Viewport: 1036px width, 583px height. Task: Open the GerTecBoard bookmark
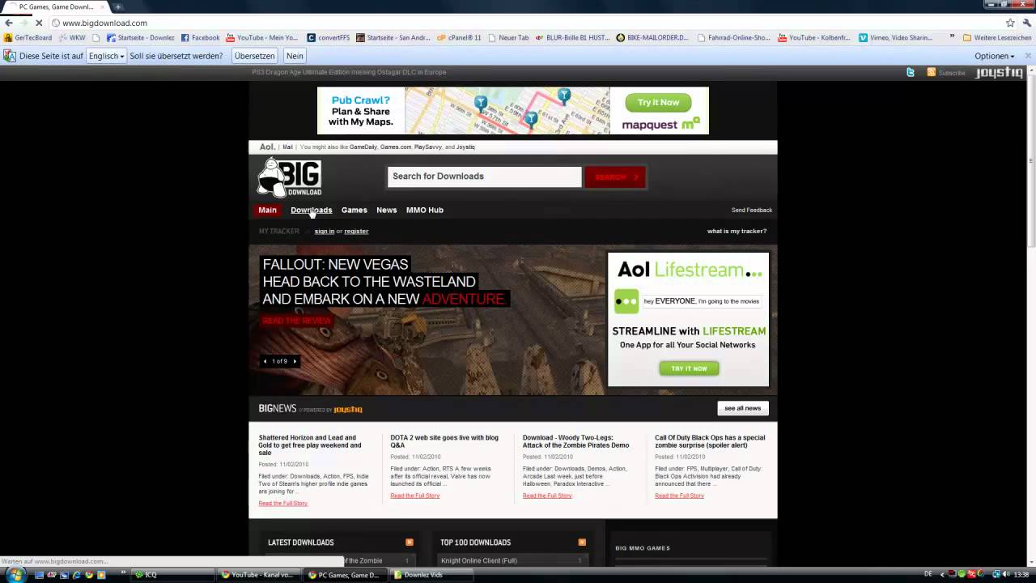click(28, 37)
